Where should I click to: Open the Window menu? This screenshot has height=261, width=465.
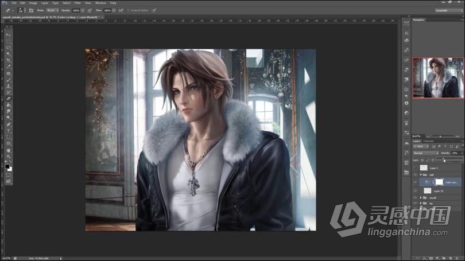coord(100,3)
